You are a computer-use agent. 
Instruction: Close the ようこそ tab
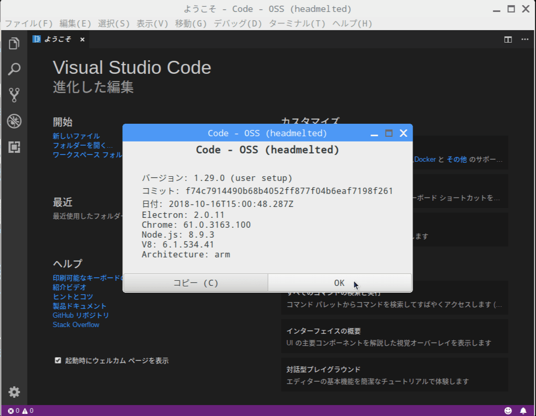pos(82,40)
